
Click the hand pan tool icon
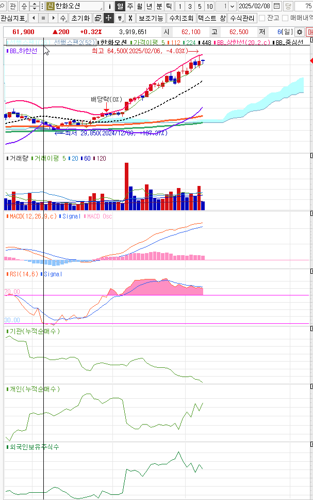(120, 18)
